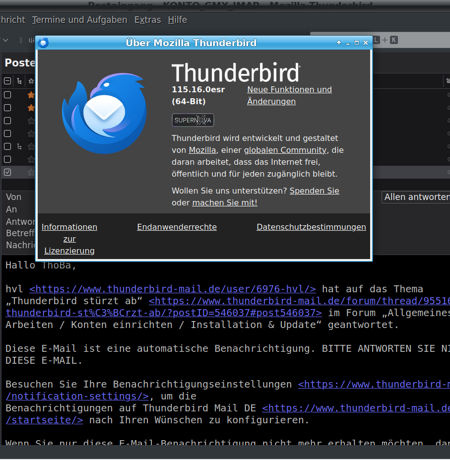This screenshot has height=460, width=450.
Task: Open the Endanwenderrechte link
Action: click(x=177, y=227)
